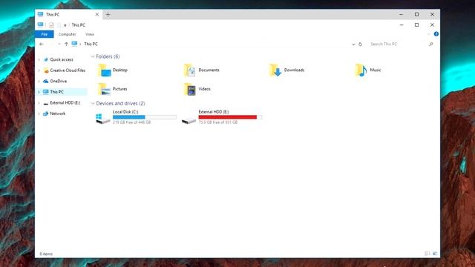Select the External HDD (E:) drive icon in main pane
The width and height of the screenshot is (475, 267).
(x=189, y=120)
